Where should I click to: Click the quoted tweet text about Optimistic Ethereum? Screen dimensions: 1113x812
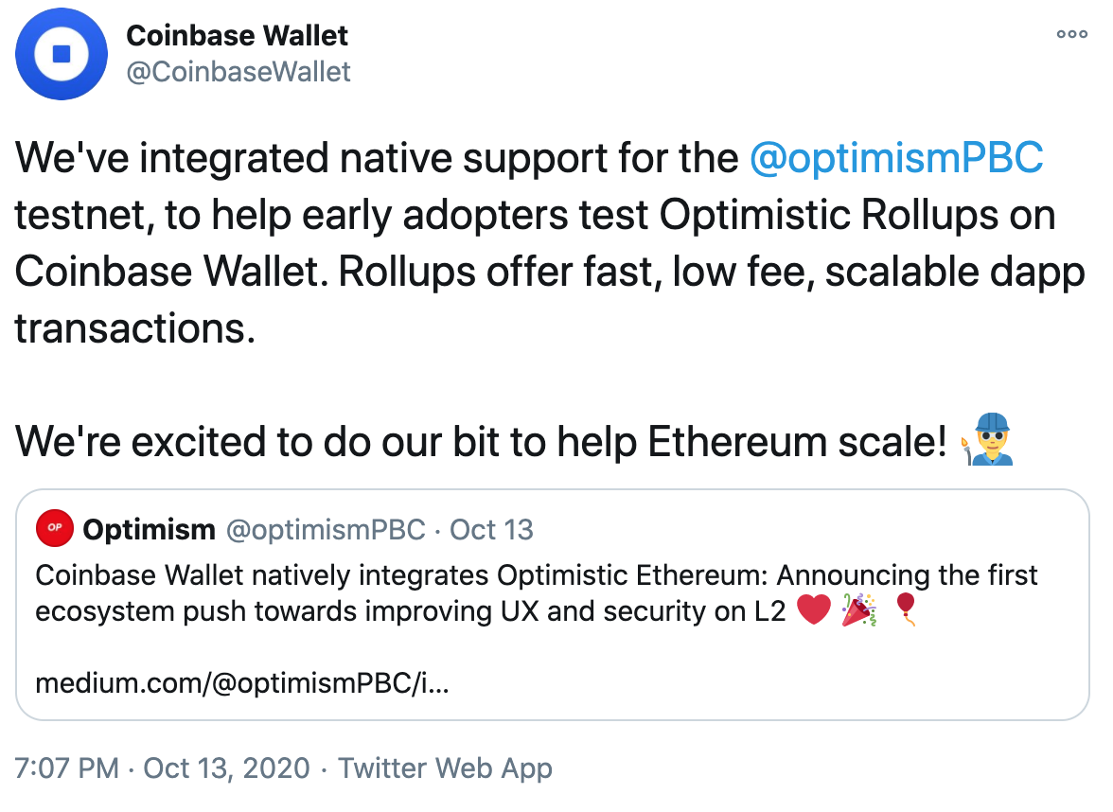[x=473, y=575]
